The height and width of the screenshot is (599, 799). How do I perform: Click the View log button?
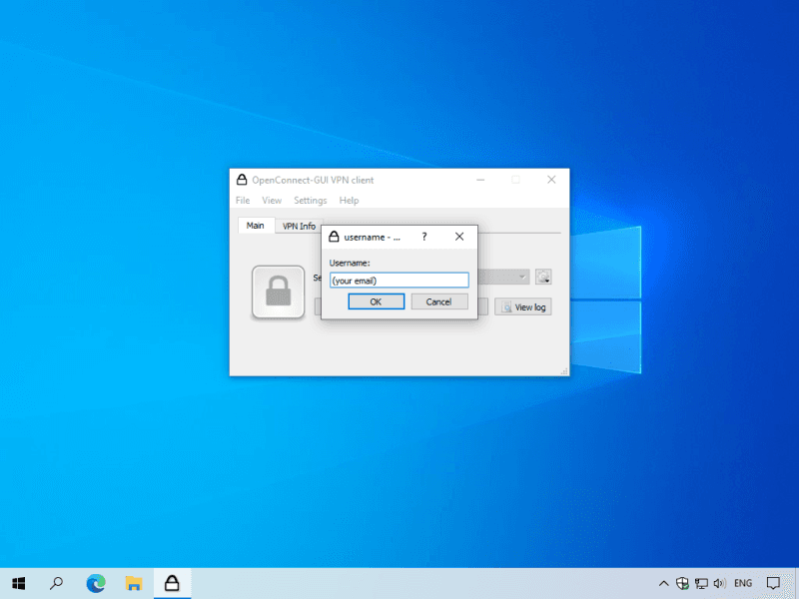tap(522, 306)
